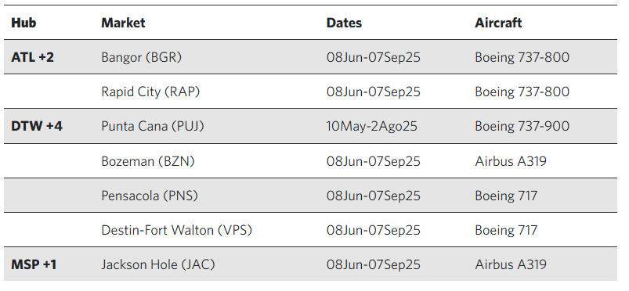Select Bangor row Boeing 737-800 cell
629x291 pixels.
522,57
